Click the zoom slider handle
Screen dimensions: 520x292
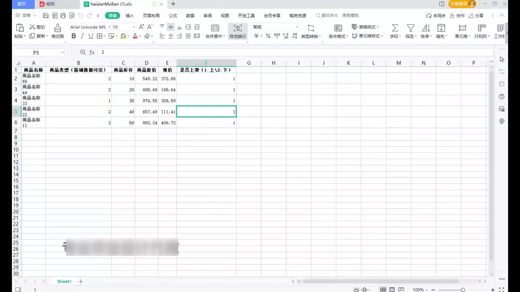point(463,290)
